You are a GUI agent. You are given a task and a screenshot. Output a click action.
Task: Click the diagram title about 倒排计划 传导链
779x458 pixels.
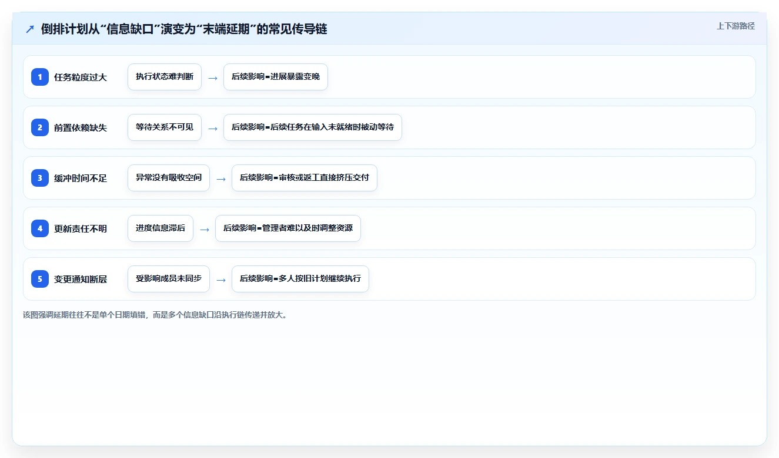click(184, 29)
